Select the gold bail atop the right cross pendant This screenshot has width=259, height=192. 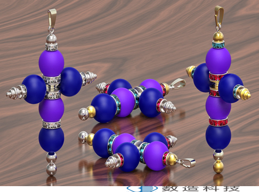click(218, 15)
